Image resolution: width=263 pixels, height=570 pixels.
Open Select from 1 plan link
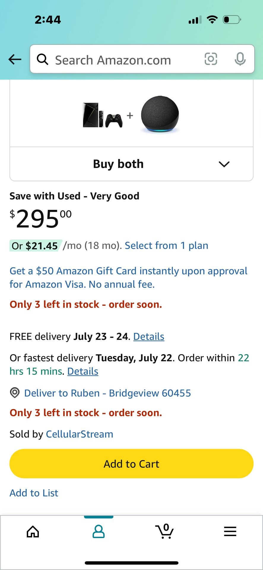(x=166, y=246)
